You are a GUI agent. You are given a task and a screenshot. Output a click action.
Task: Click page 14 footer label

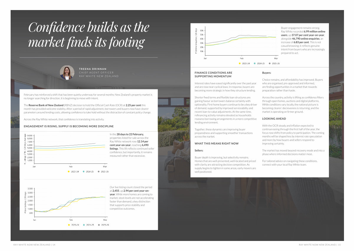pyautogui.click(x=35, y=245)
